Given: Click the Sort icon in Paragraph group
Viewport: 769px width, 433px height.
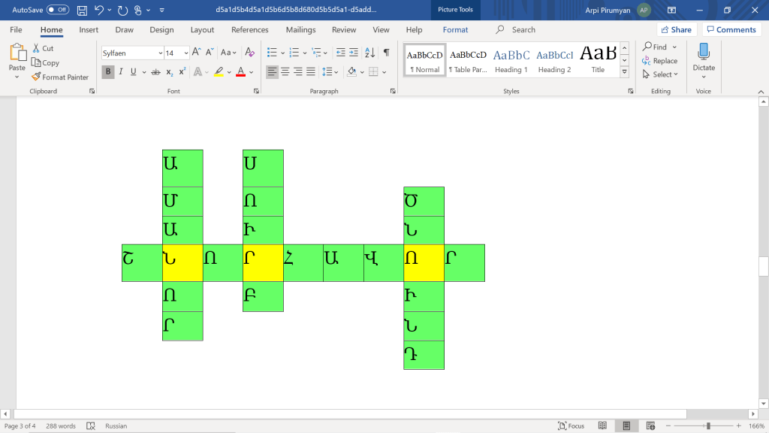Looking at the screenshot, I should [369, 53].
